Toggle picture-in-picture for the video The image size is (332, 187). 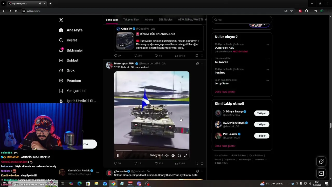[x=179, y=156]
